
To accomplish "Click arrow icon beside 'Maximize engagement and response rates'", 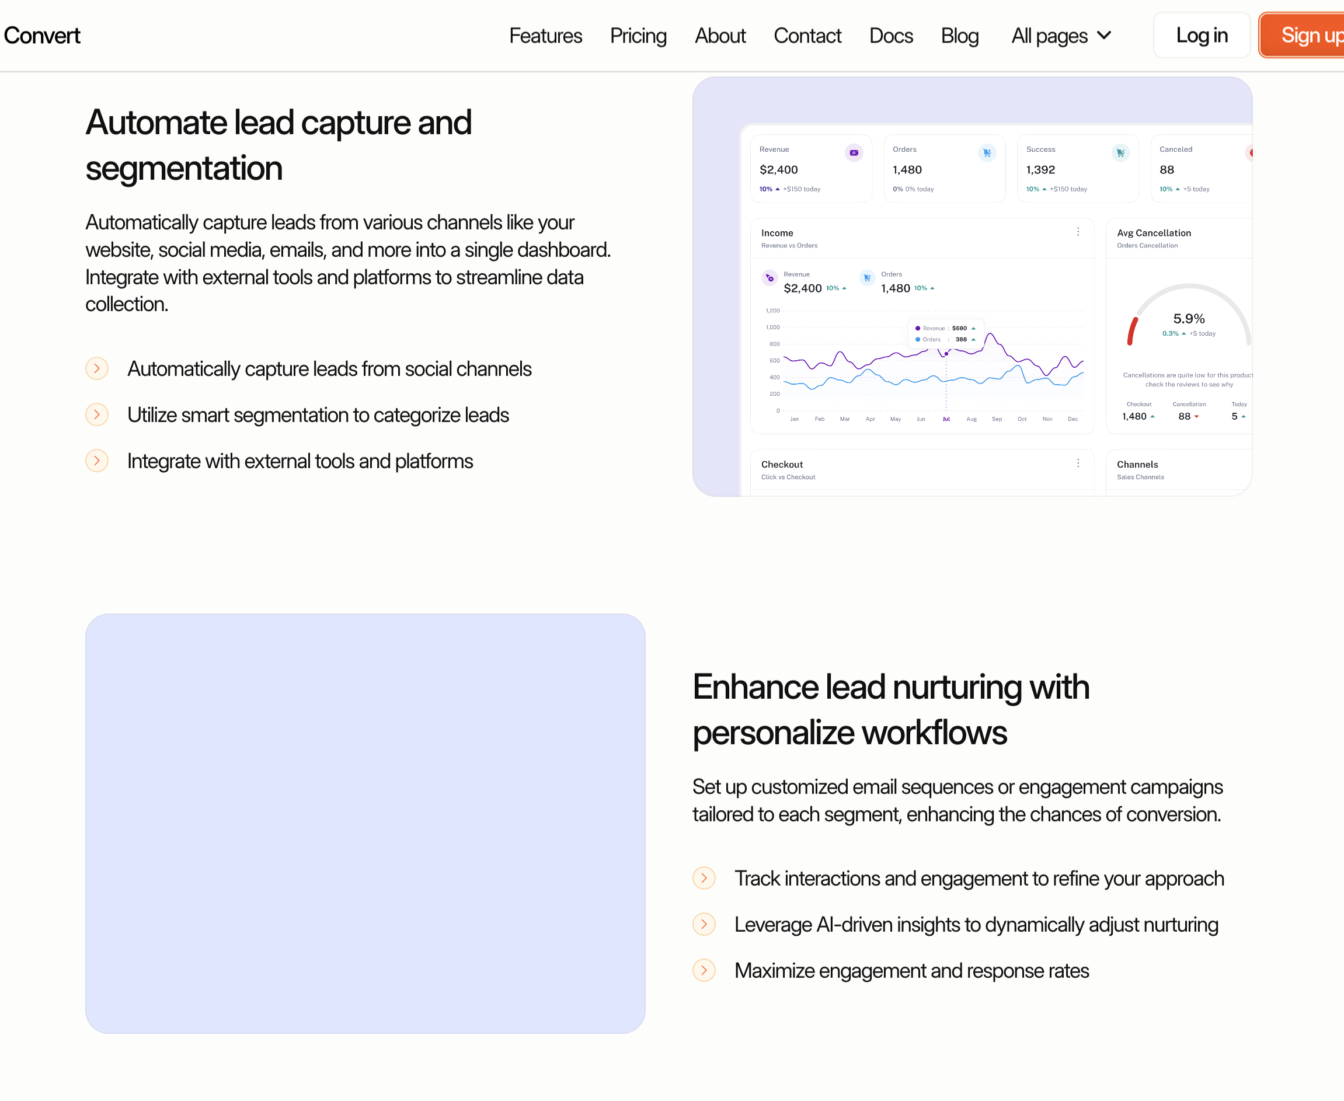I will pos(704,970).
